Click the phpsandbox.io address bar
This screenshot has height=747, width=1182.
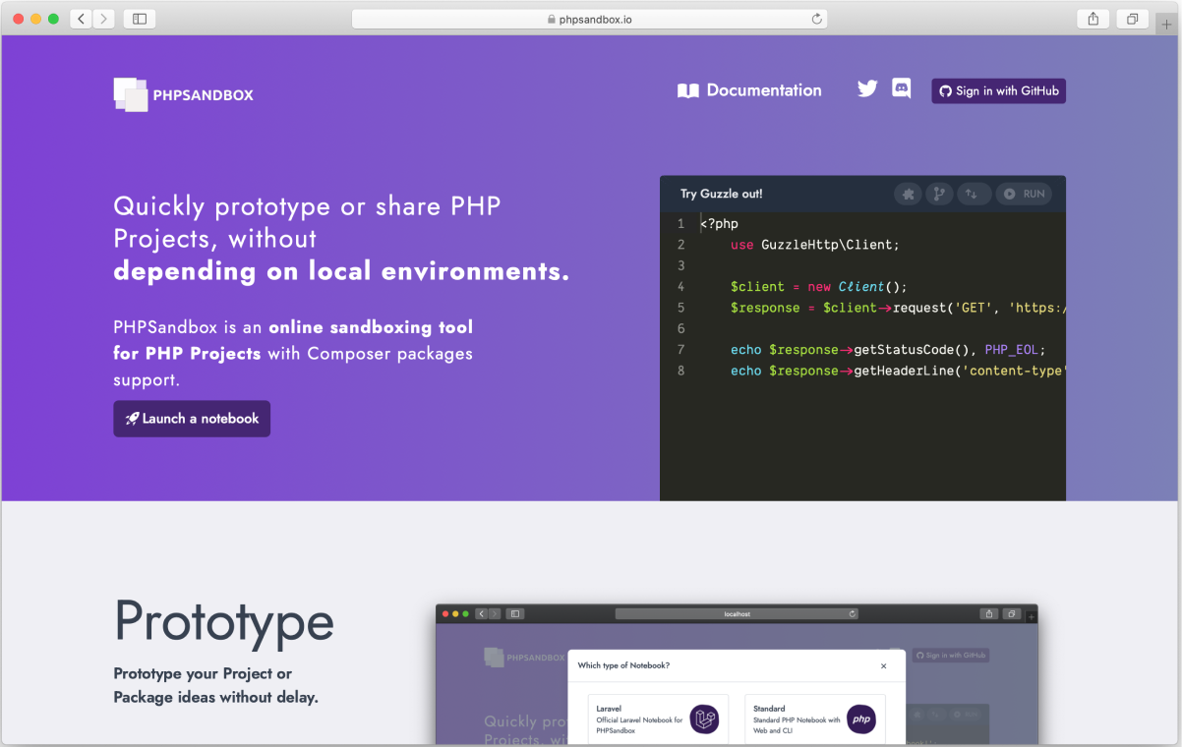tap(589, 17)
